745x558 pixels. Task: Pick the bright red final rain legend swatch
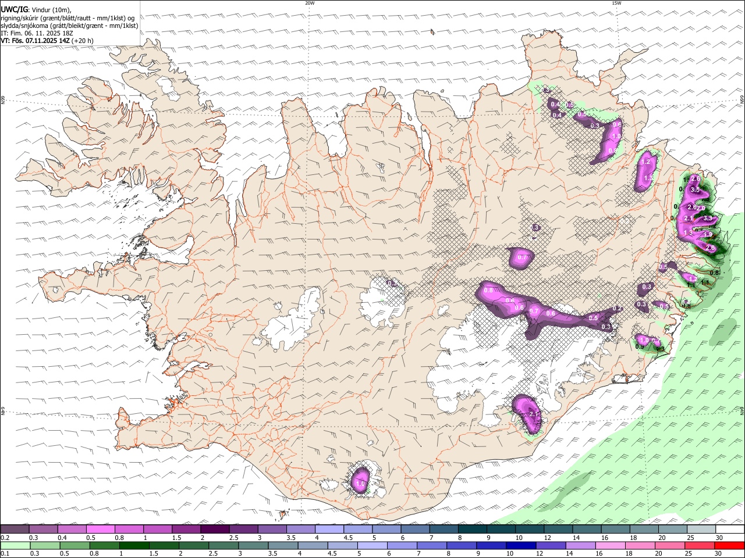click(x=730, y=545)
